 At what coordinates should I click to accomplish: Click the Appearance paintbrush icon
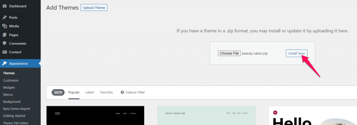(x=5, y=63)
